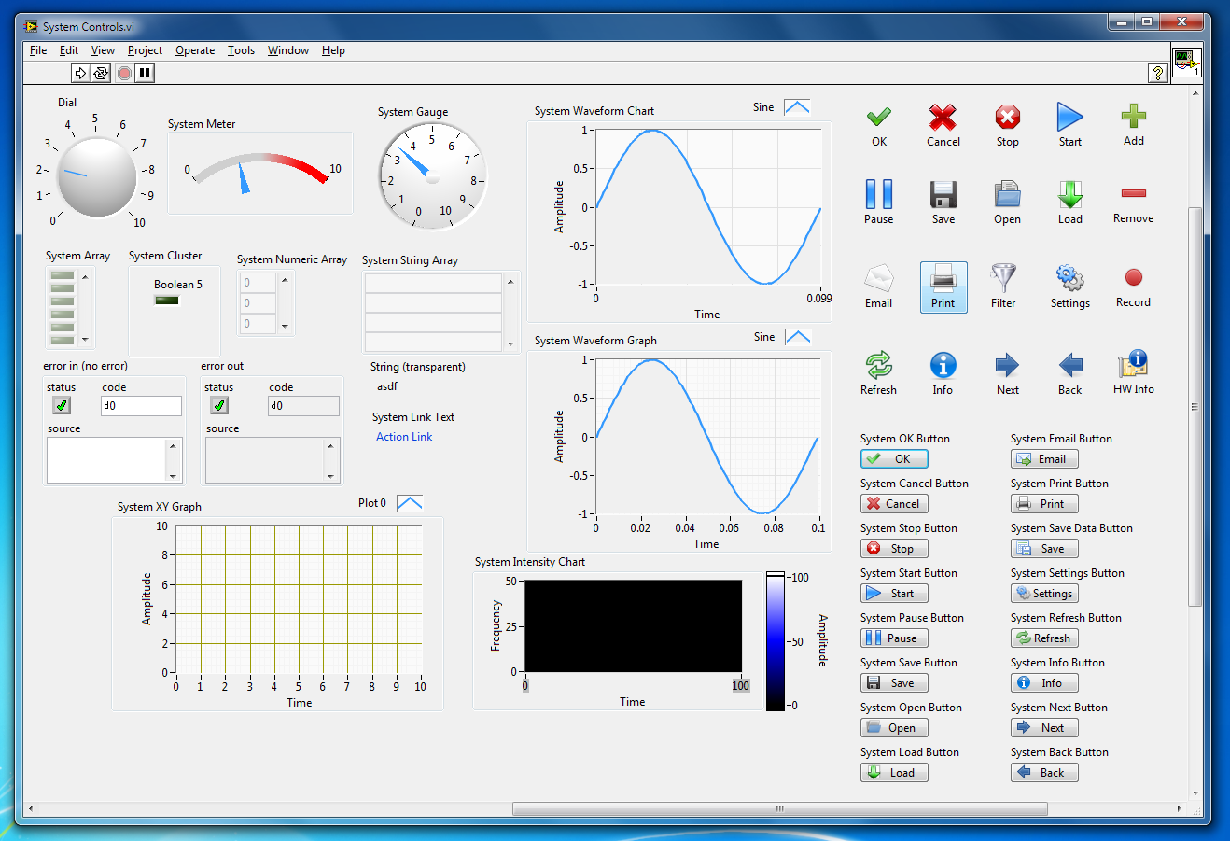Image resolution: width=1230 pixels, height=841 pixels.
Task: Click the System Numeric Array down arrow
Action: (x=286, y=327)
